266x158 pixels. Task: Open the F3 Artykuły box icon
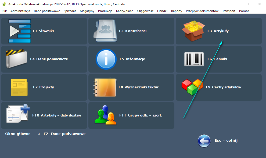pyautogui.click(x=193, y=31)
